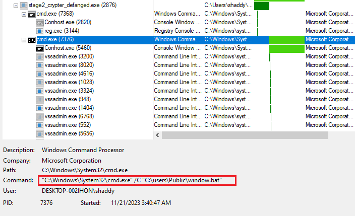Click the vssadmin.exe (948) icon
Viewport: 355px width, 216px height.
point(40,100)
